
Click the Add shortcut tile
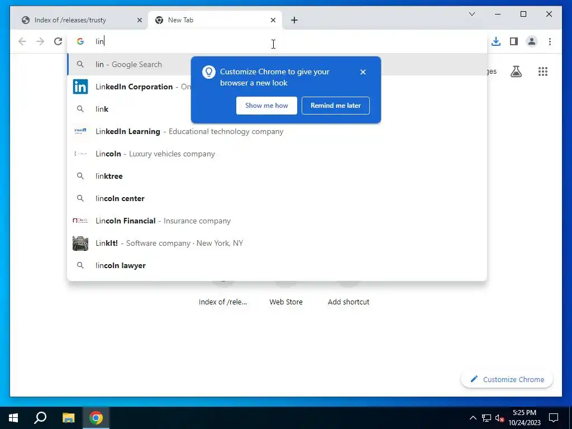(x=349, y=302)
